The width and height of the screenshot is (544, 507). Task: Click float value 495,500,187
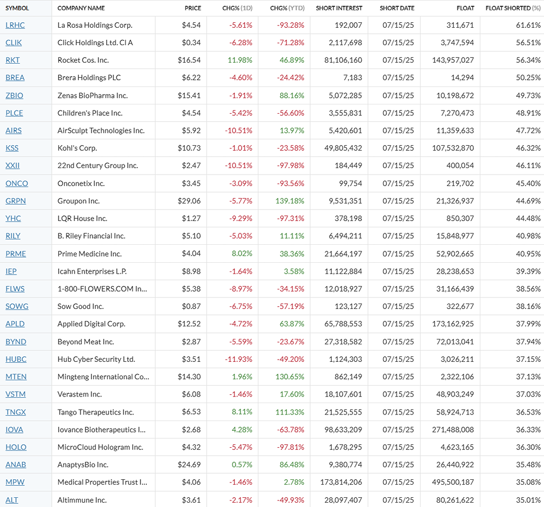453,482
